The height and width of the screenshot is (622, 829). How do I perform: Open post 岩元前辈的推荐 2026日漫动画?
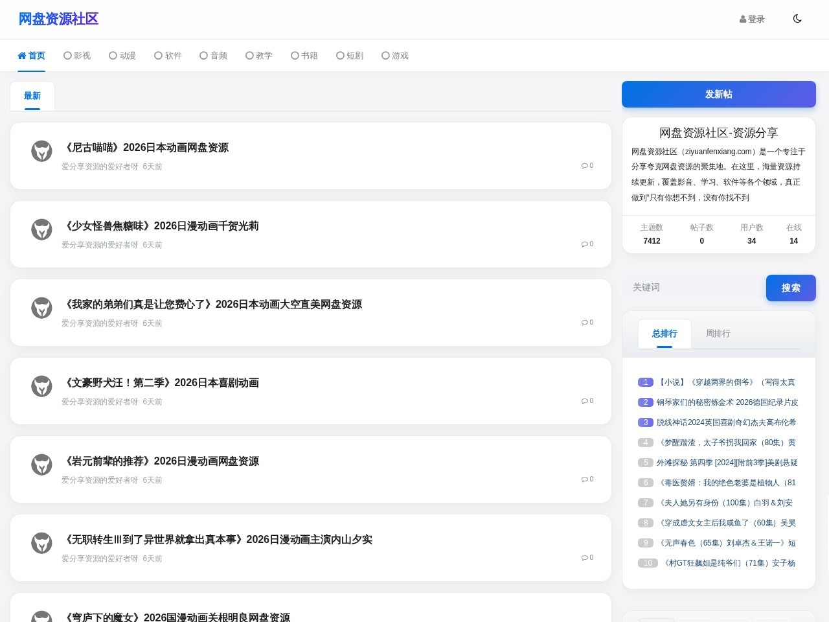(x=161, y=461)
